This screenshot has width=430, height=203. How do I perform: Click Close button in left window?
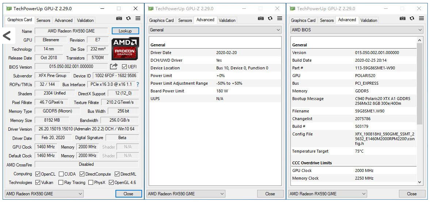coord(128,194)
